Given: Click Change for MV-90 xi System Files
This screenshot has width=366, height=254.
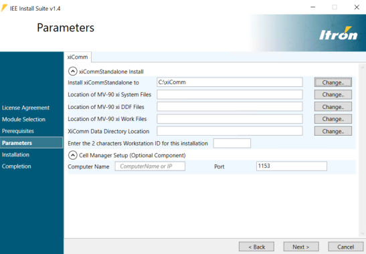Looking at the screenshot, I should click(x=333, y=94).
